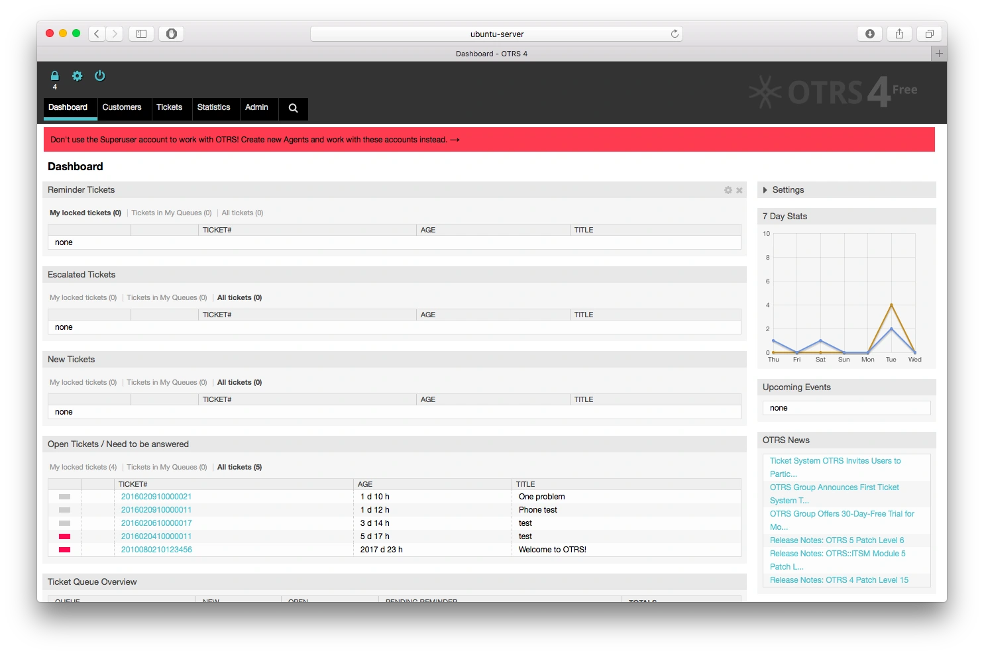Click the ubuntu-server address bar
984x655 pixels.
496,34
